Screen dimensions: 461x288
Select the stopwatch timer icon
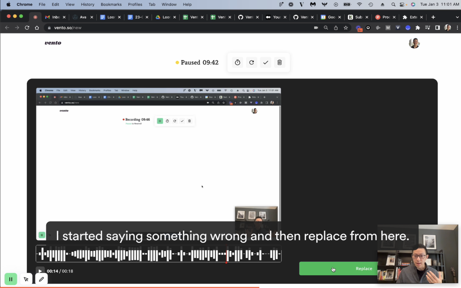click(x=237, y=62)
